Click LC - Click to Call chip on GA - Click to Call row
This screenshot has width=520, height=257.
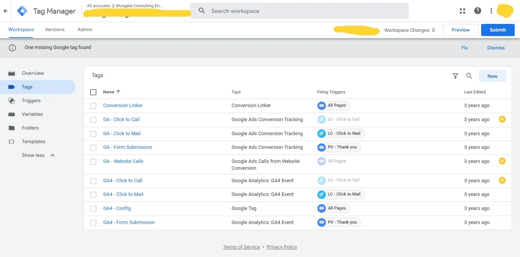tap(338, 119)
